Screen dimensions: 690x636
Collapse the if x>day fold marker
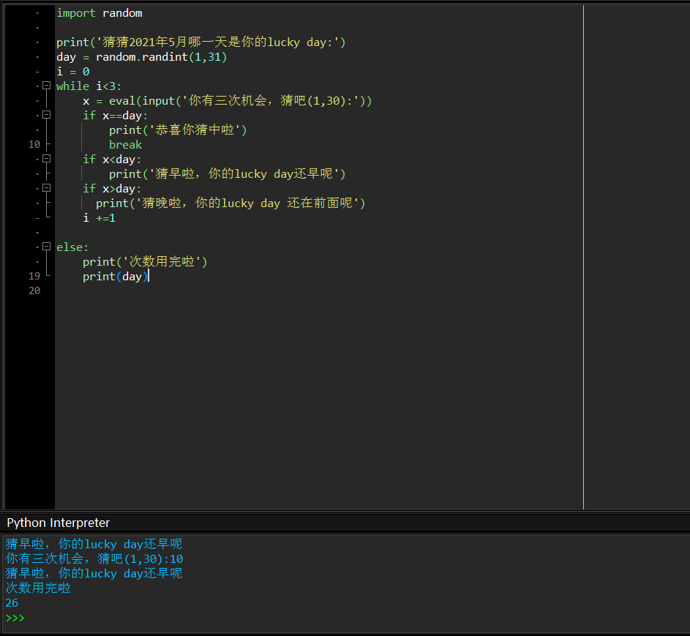click(x=46, y=188)
